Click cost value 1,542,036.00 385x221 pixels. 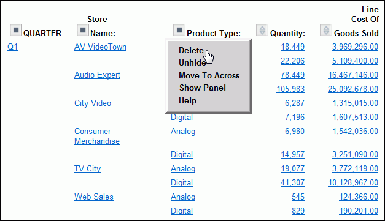click(355, 132)
